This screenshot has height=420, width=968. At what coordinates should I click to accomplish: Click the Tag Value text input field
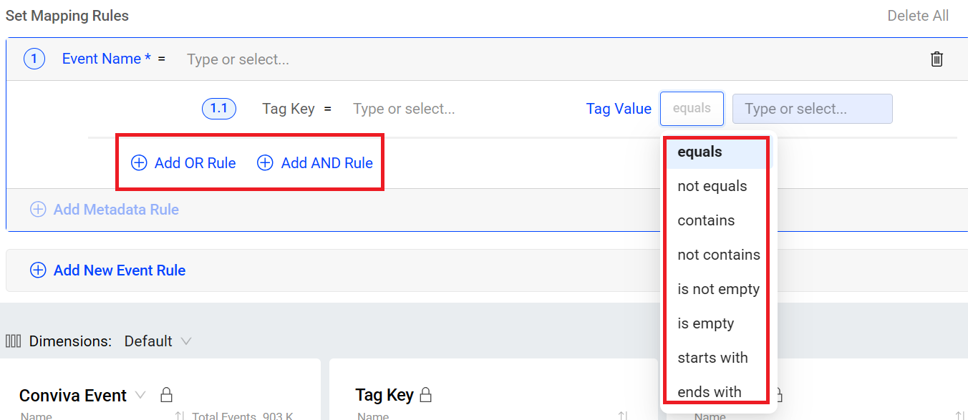(812, 109)
